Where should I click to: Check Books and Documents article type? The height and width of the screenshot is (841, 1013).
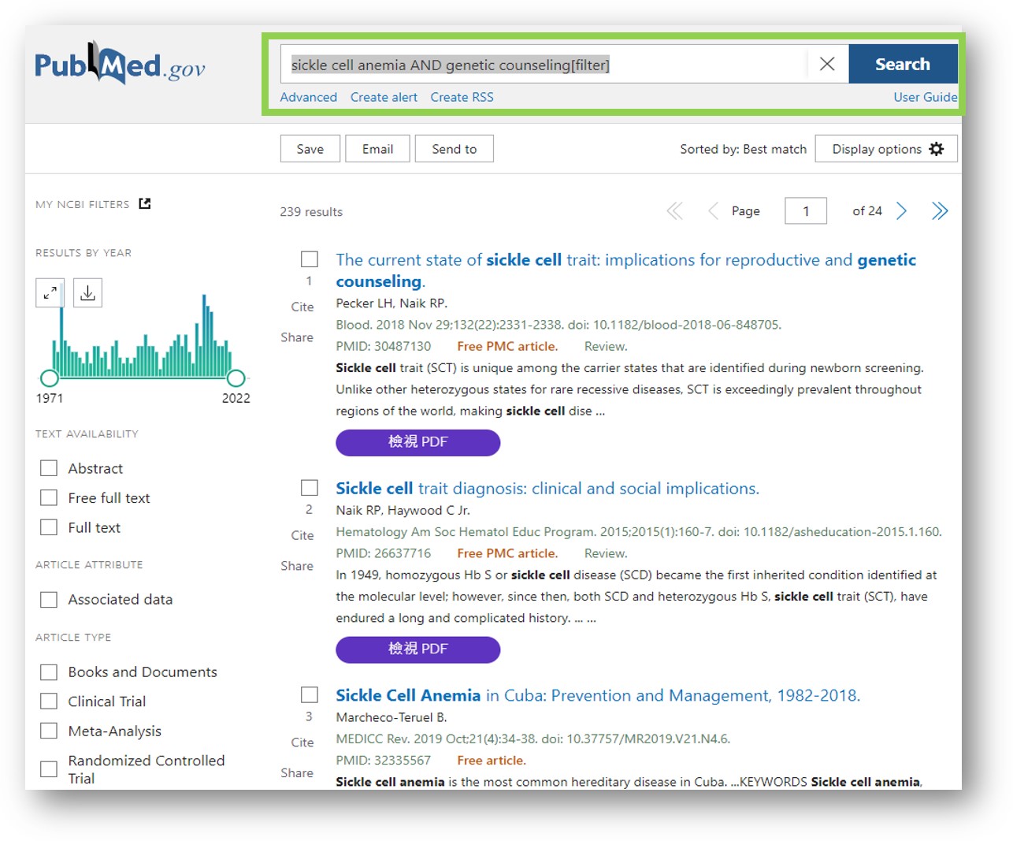49,672
